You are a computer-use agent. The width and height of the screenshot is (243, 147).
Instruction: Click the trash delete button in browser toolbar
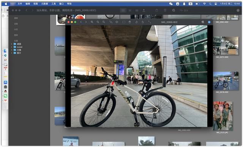pyautogui.click(x=165, y=10)
